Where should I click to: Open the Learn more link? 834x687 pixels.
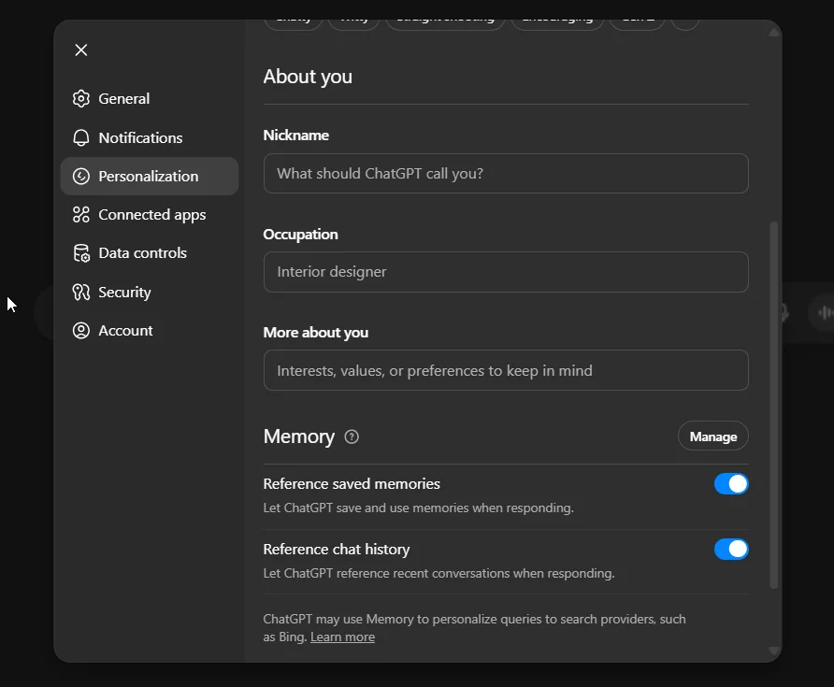tap(342, 637)
